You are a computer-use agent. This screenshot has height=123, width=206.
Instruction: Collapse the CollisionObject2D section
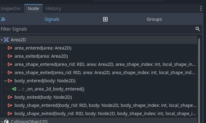click(x=2, y=121)
